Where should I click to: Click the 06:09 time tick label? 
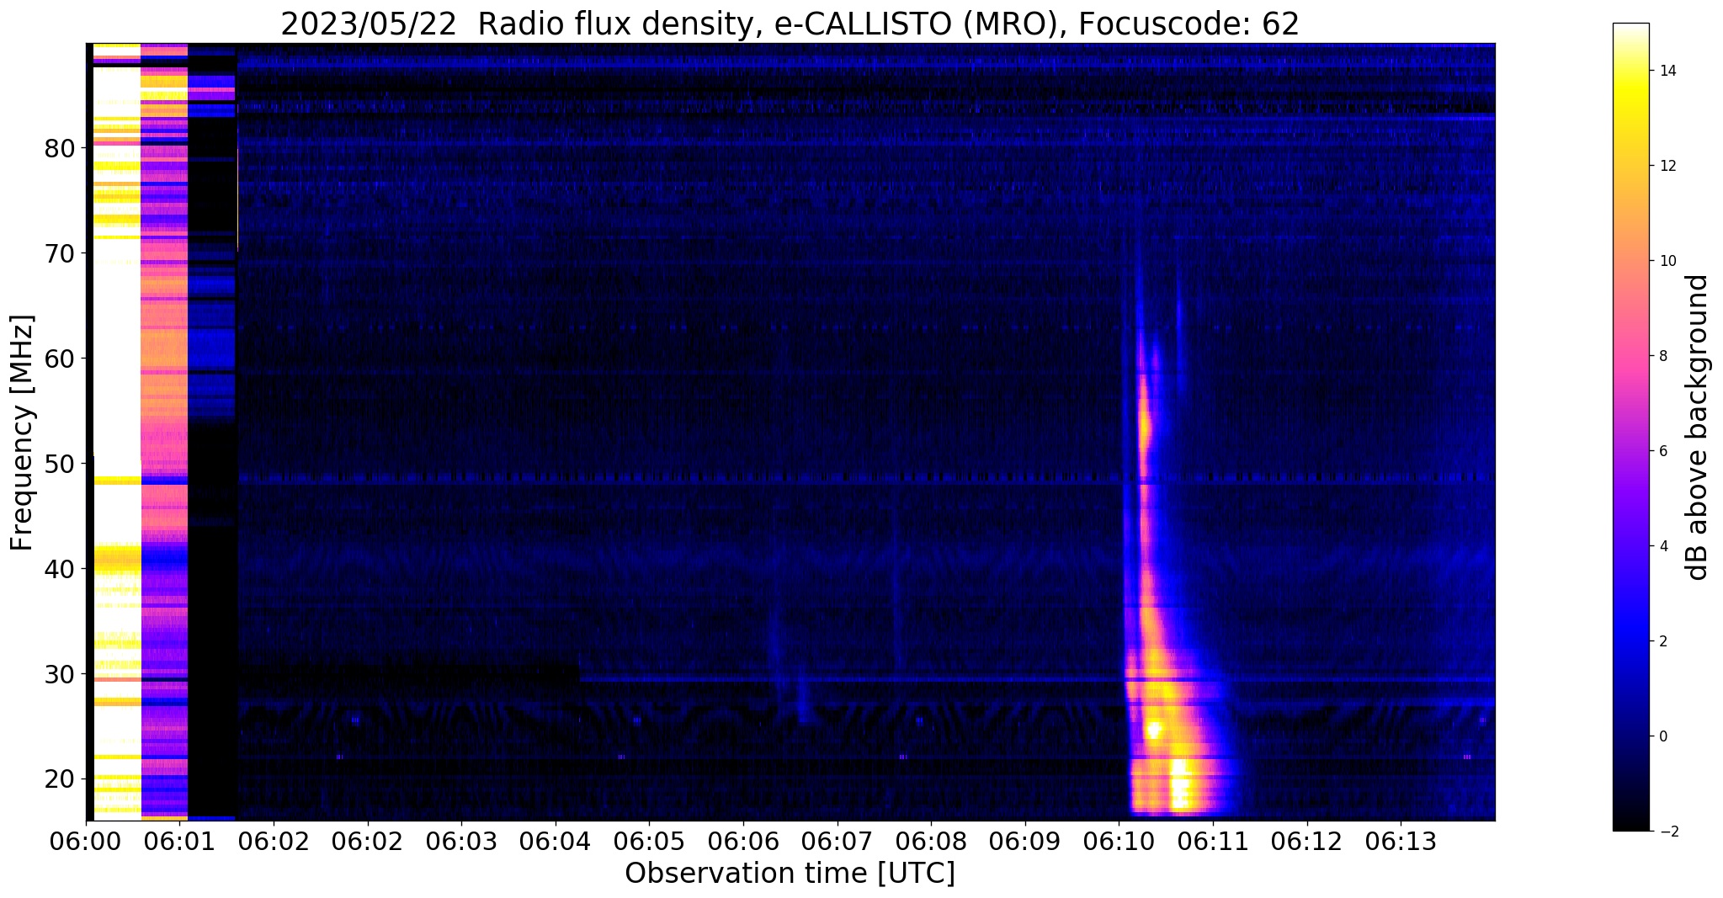(x=1025, y=841)
